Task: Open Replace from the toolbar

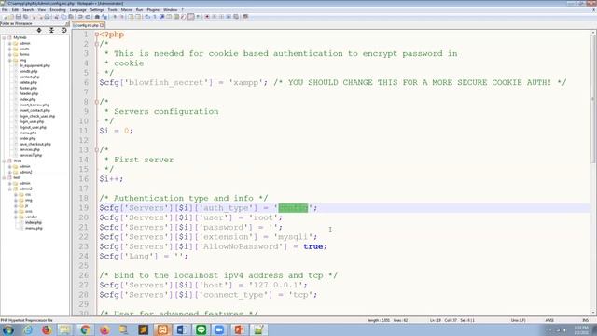Action: click(104, 17)
